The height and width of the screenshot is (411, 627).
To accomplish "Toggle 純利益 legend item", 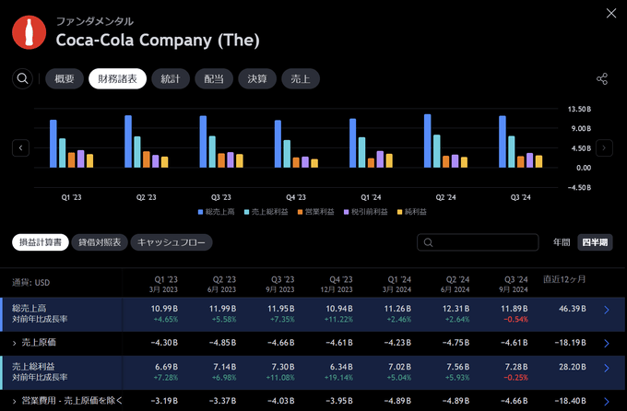I will pyautogui.click(x=412, y=212).
